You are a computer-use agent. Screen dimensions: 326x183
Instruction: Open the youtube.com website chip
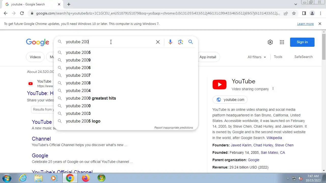(230, 100)
